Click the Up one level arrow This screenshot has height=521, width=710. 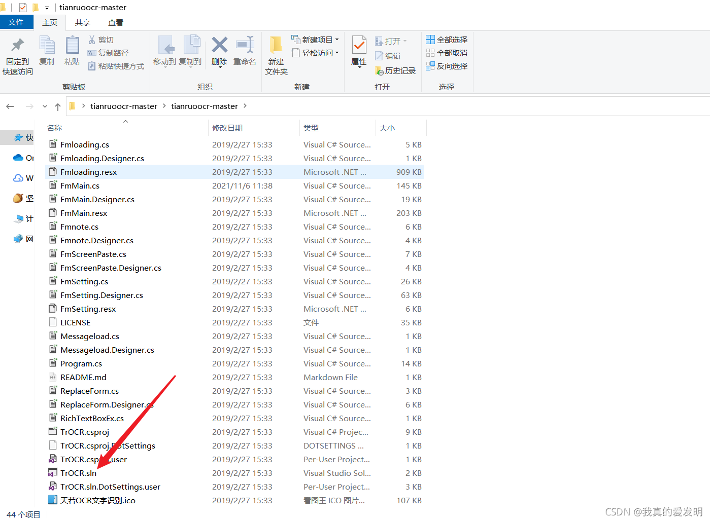[x=58, y=106]
